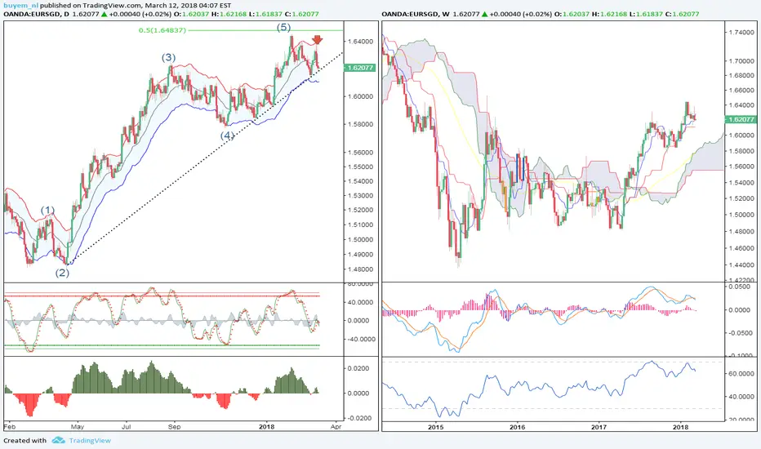Click the Apr date on daily time axis
The image size is (761, 449).
point(336,427)
